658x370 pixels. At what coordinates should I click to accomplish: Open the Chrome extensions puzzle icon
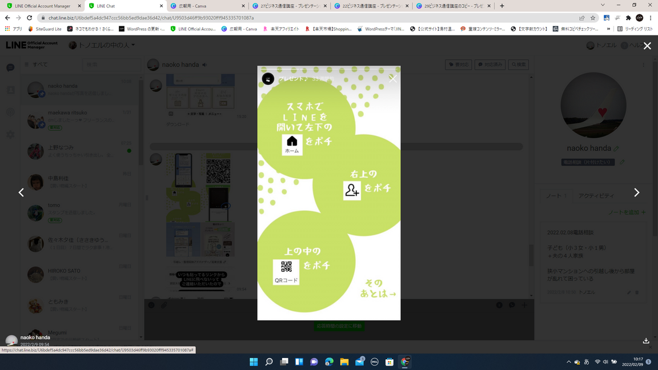coord(628,18)
